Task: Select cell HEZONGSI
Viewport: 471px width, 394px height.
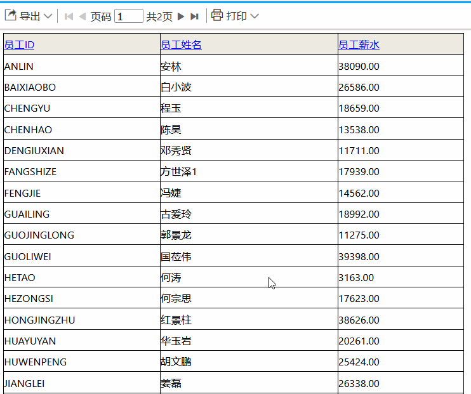Action: pyautogui.click(x=82, y=298)
